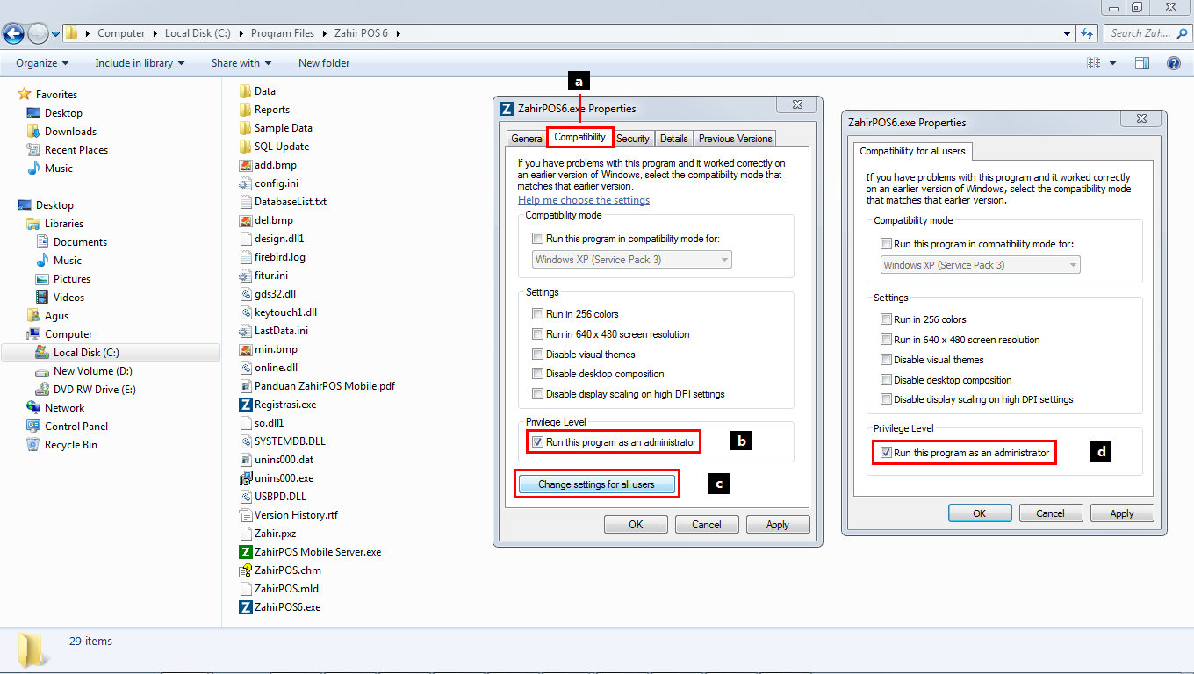Select Compatibility for all users tab
The width and height of the screenshot is (1194, 674).
(912, 151)
